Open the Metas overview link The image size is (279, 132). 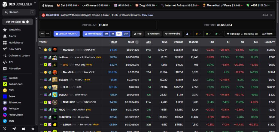(47, 5)
